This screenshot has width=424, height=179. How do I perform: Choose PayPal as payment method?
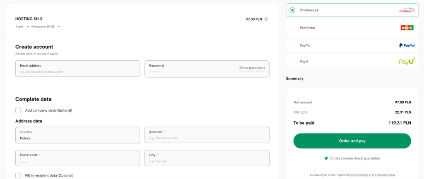click(292, 45)
